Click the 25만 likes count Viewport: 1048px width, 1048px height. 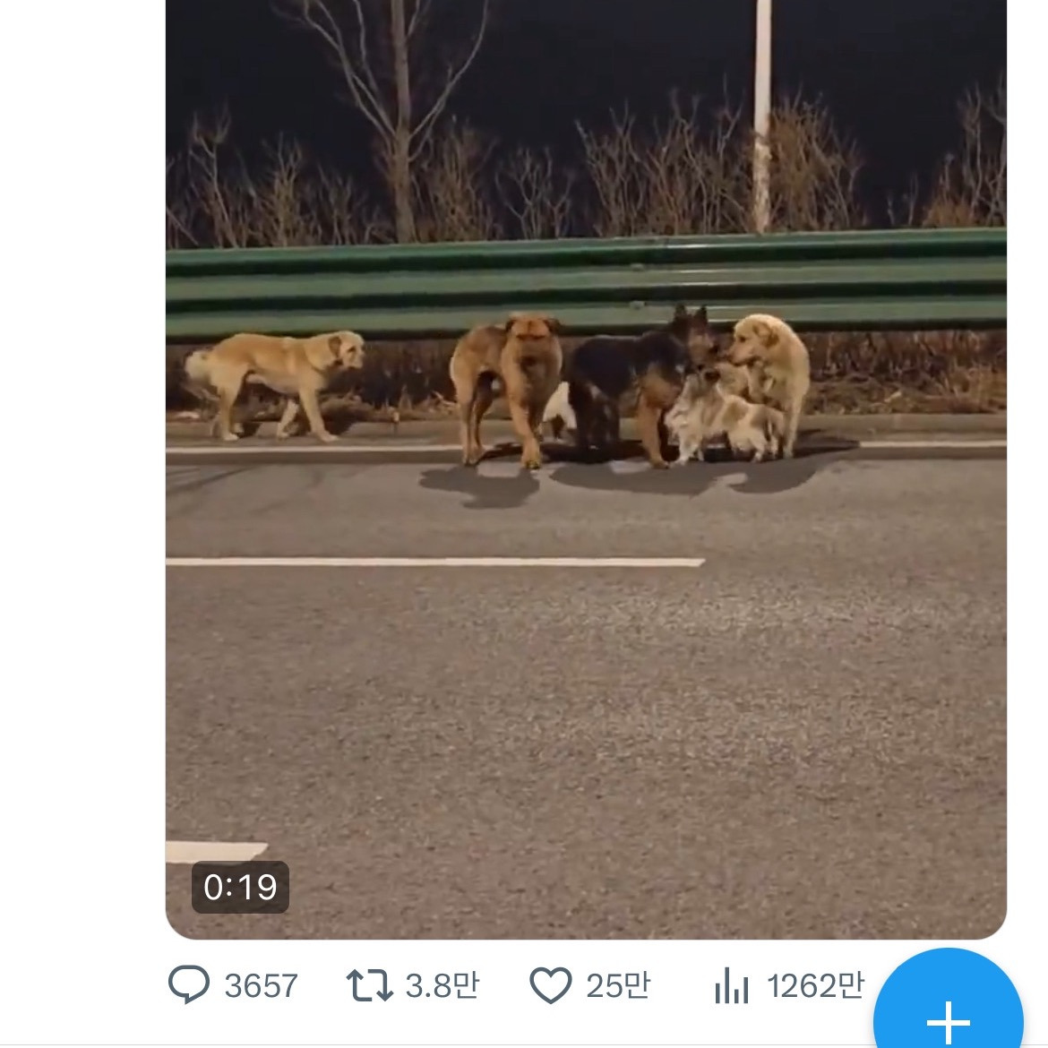point(618,985)
